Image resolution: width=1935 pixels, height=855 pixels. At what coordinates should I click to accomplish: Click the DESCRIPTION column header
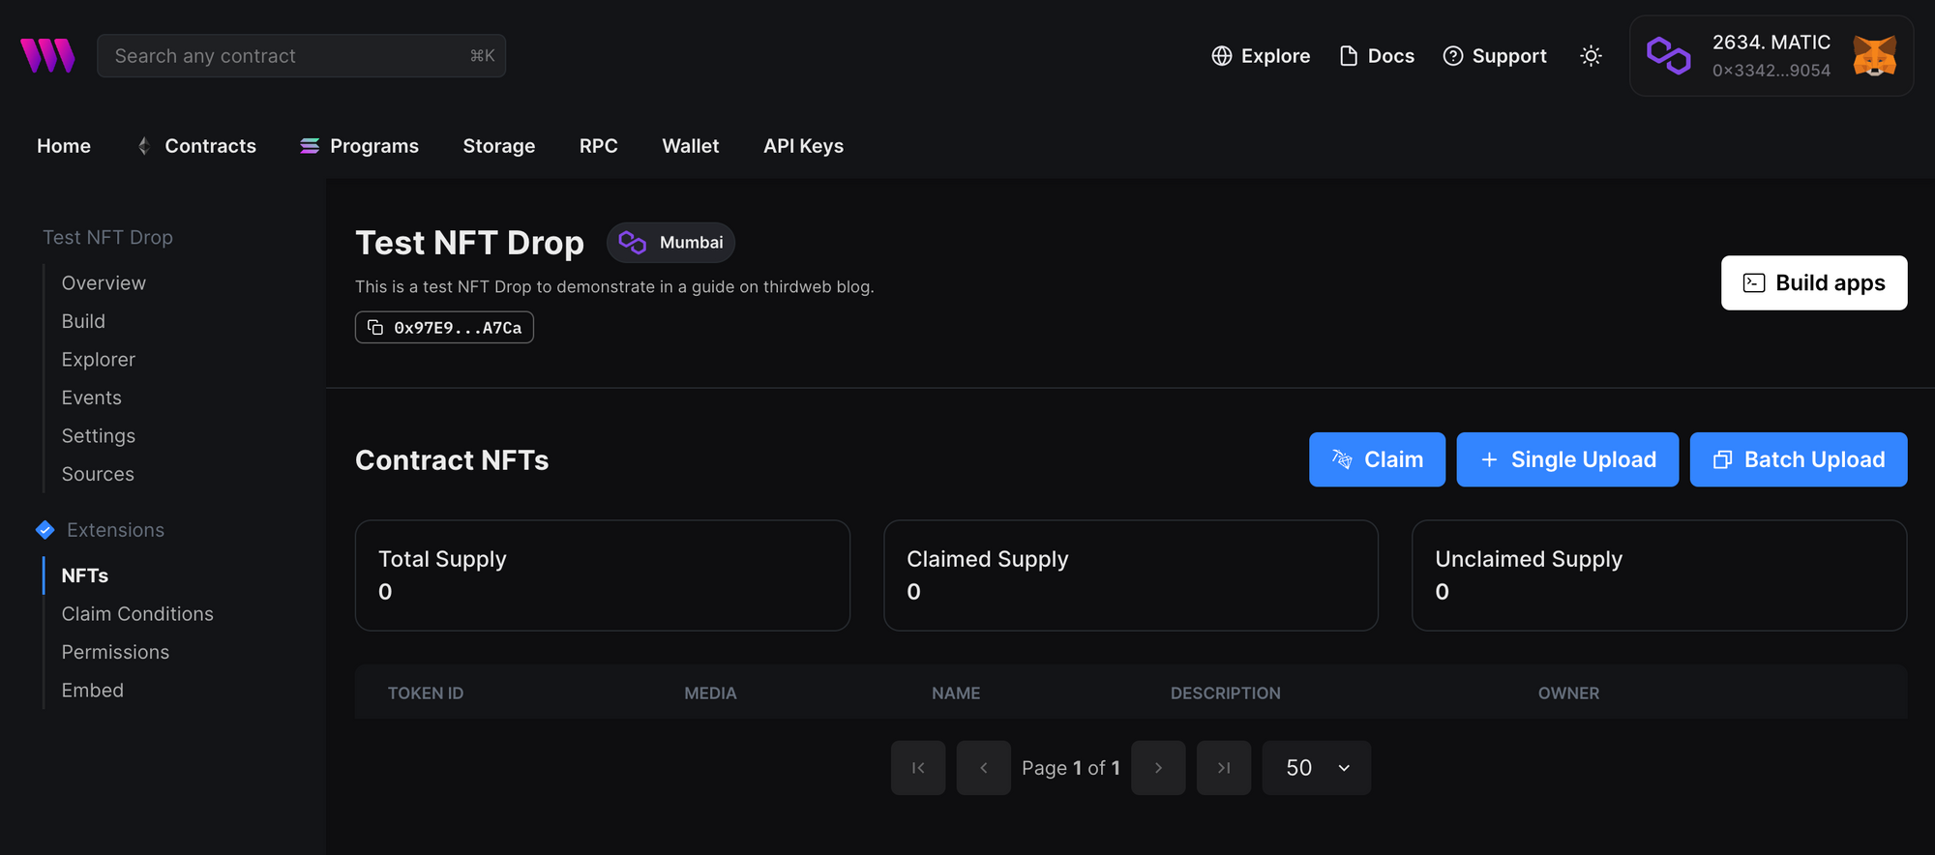[1226, 693]
